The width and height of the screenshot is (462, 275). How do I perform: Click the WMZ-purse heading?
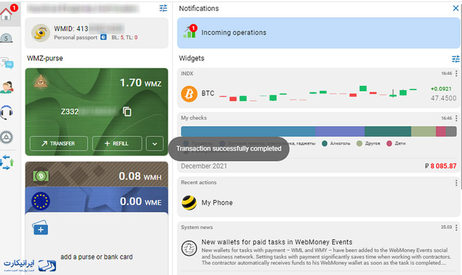pos(45,58)
